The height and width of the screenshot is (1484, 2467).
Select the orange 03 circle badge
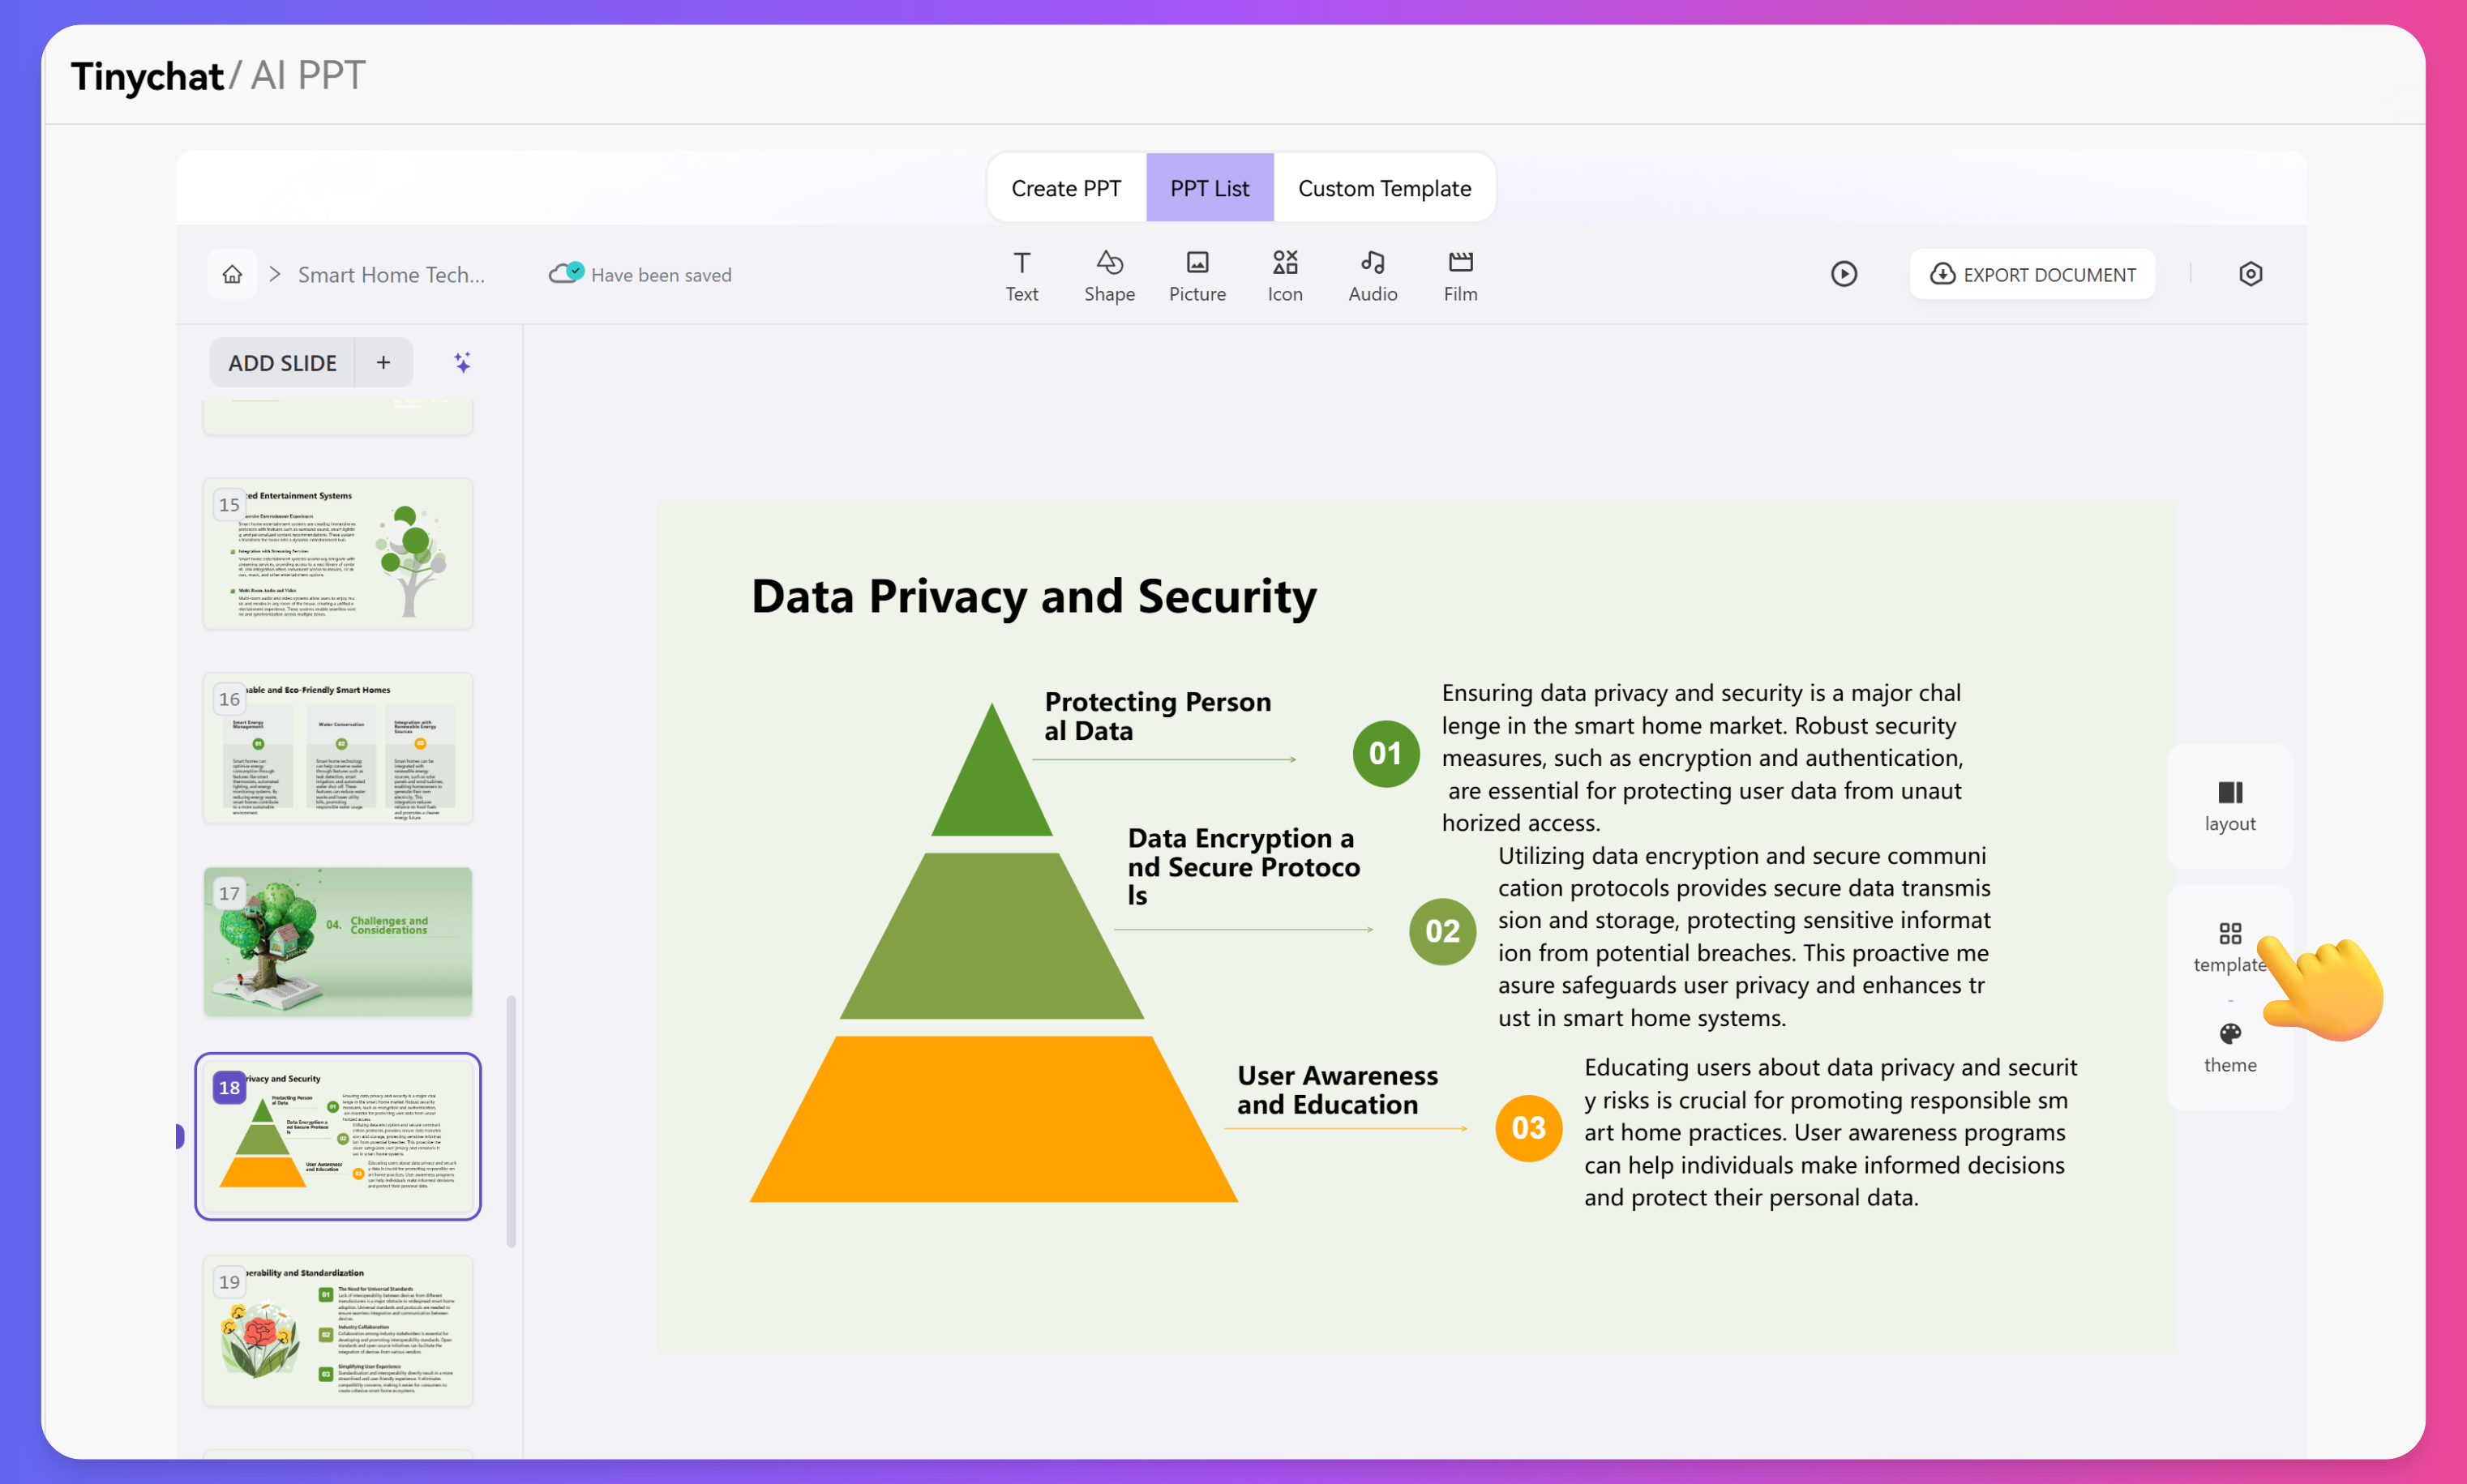(x=1528, y=1128)
